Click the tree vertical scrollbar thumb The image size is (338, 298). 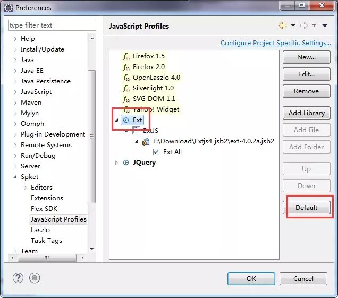point(92,137)
